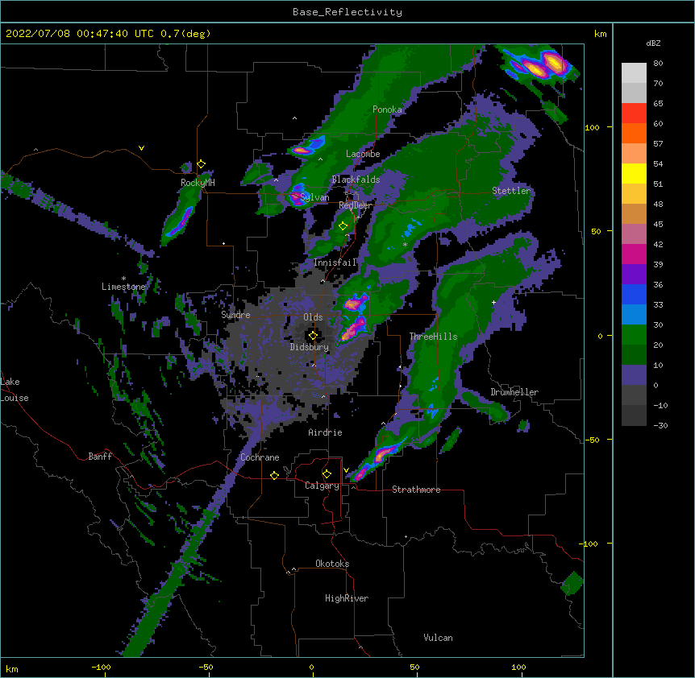Click the white asterisk above Limestone label
Viewport: 695px width, 678px height.
123,279
